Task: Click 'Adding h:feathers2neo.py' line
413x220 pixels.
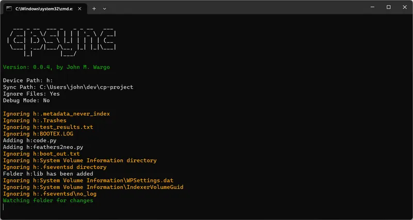Action: click(43, 147)
